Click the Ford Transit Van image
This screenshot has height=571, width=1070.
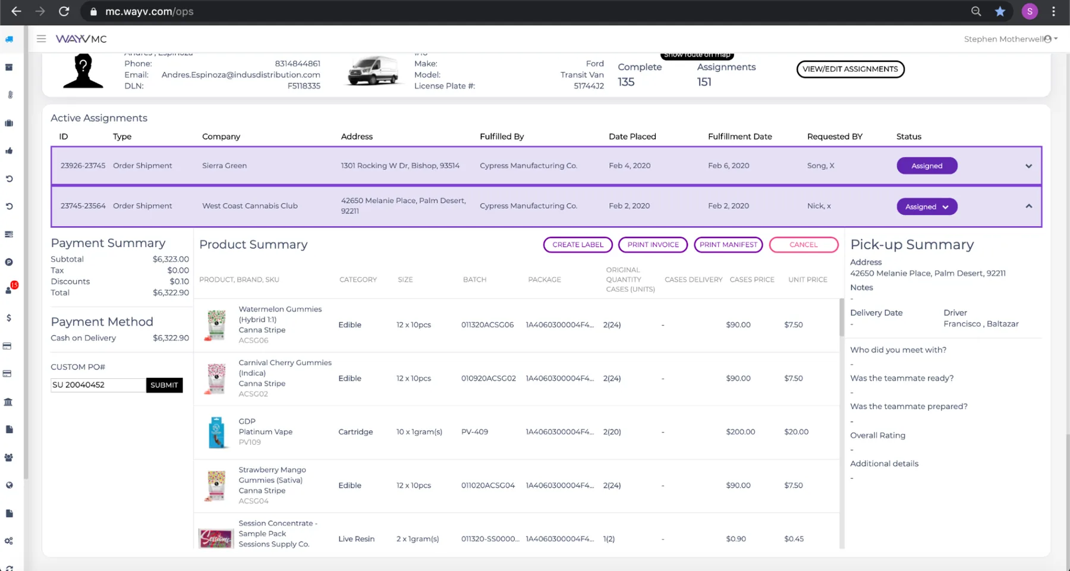373,72
